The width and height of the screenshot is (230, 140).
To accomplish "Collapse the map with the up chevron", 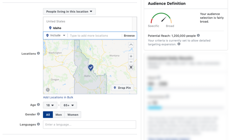I will pyautogui.click(x=131, y=45).
